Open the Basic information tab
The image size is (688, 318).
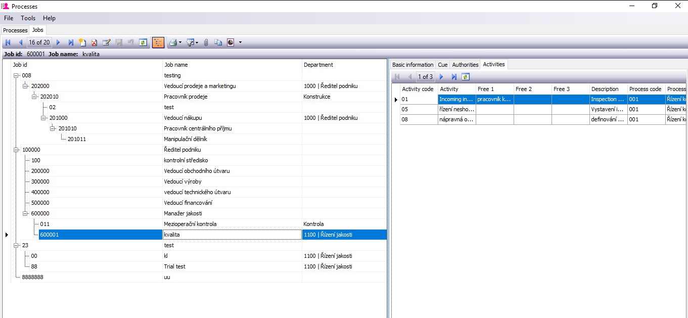point(413,65)
